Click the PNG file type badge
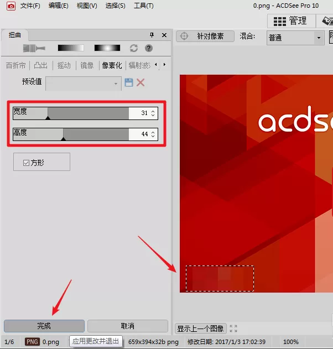333x349 pixels. click(x=32, y=342)
